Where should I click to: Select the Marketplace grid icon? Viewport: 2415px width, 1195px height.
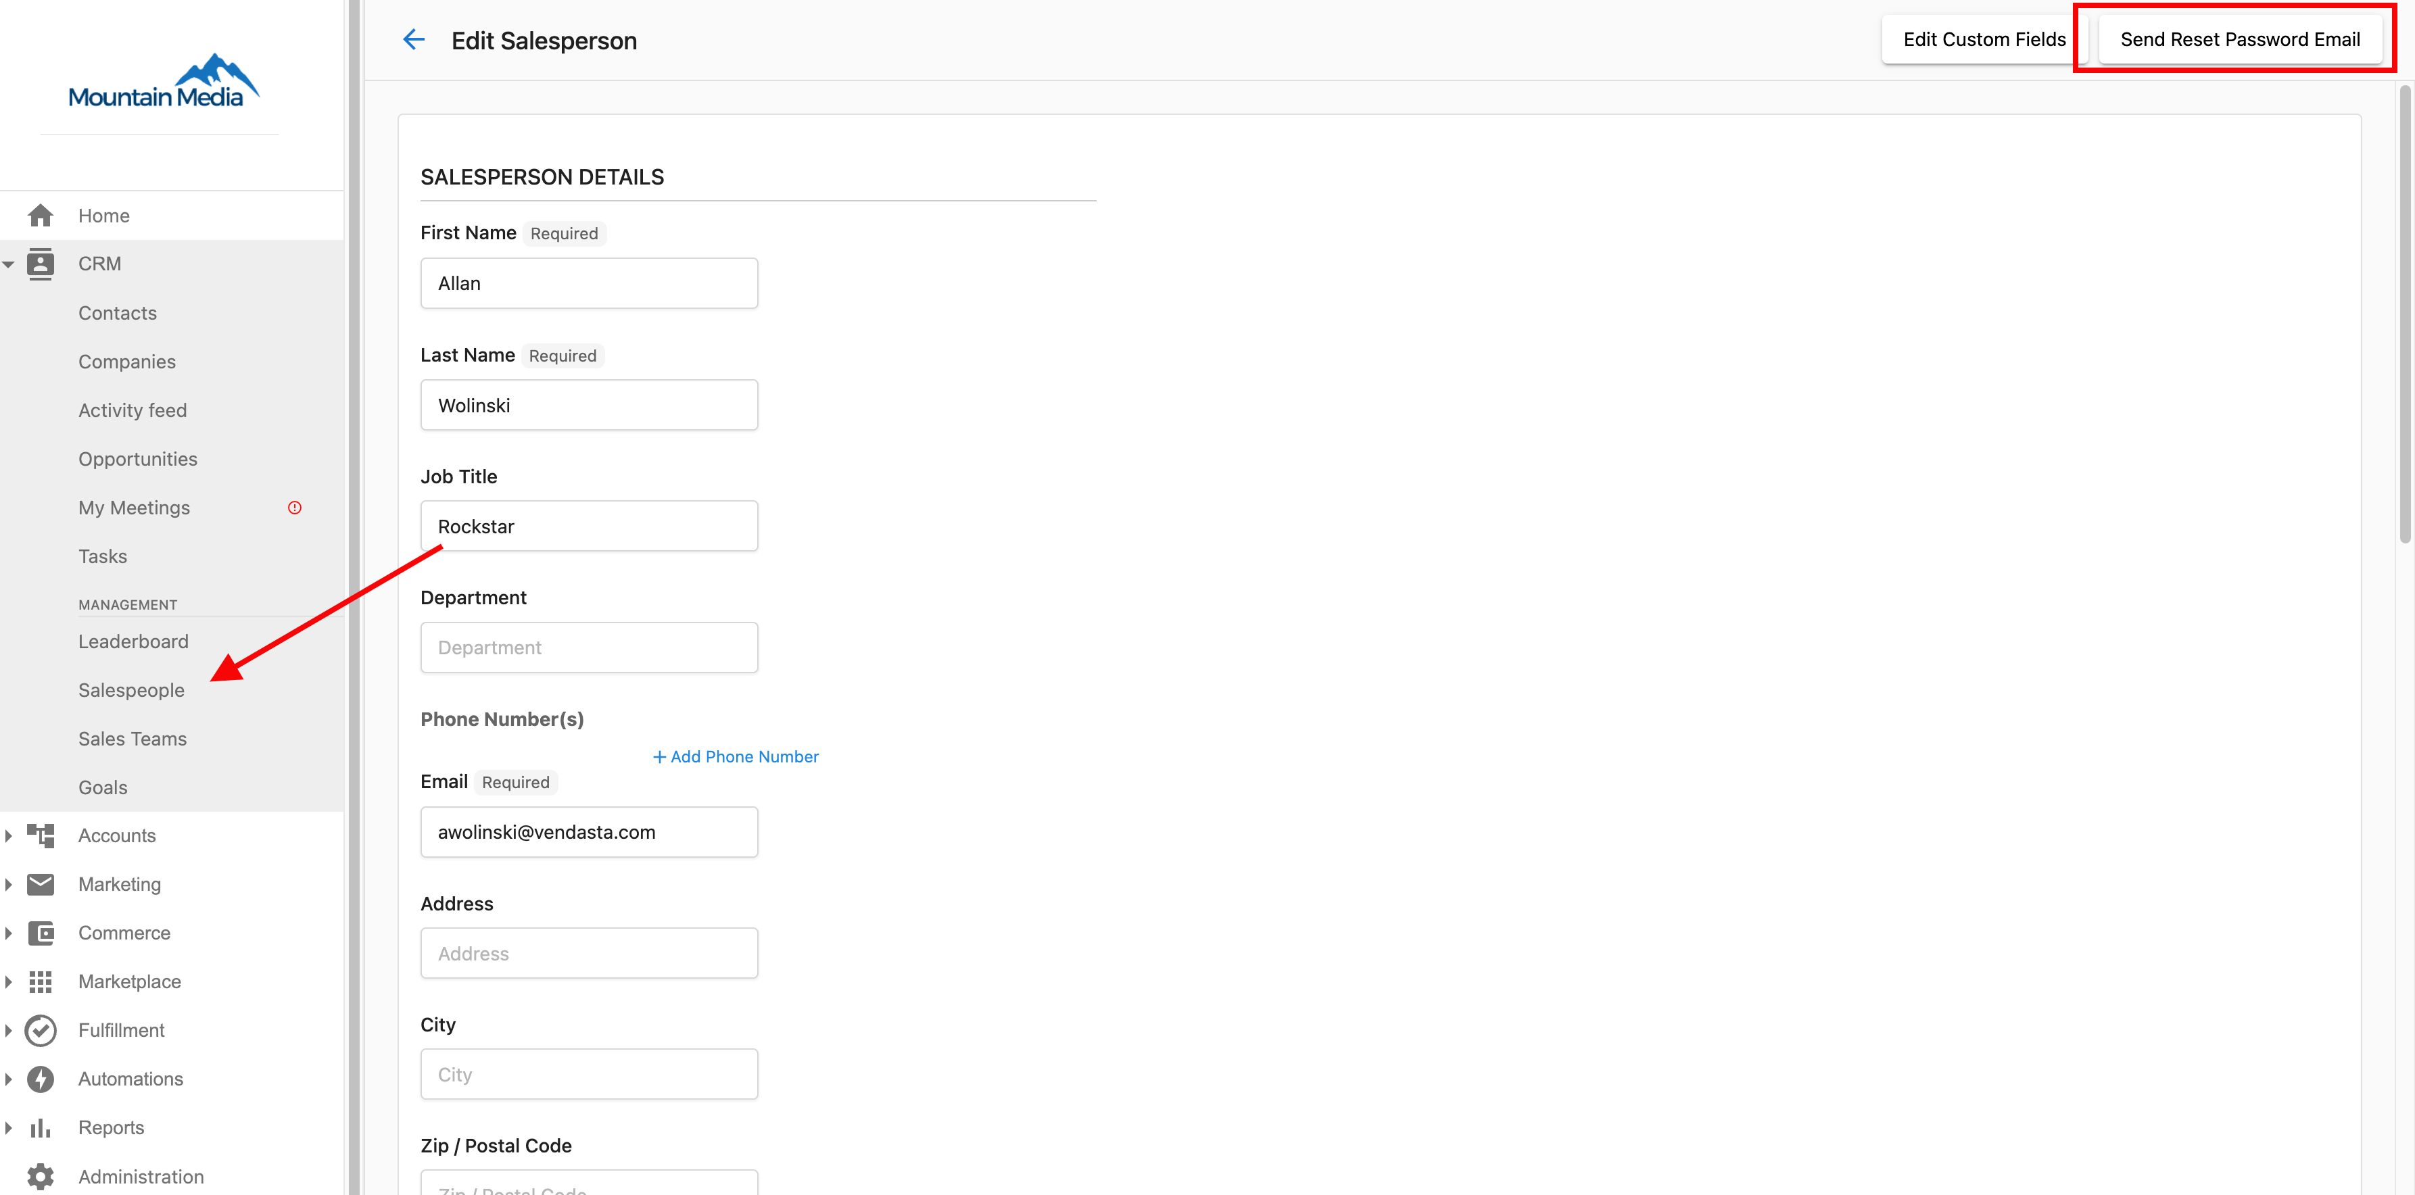click(x=41, y=981)
